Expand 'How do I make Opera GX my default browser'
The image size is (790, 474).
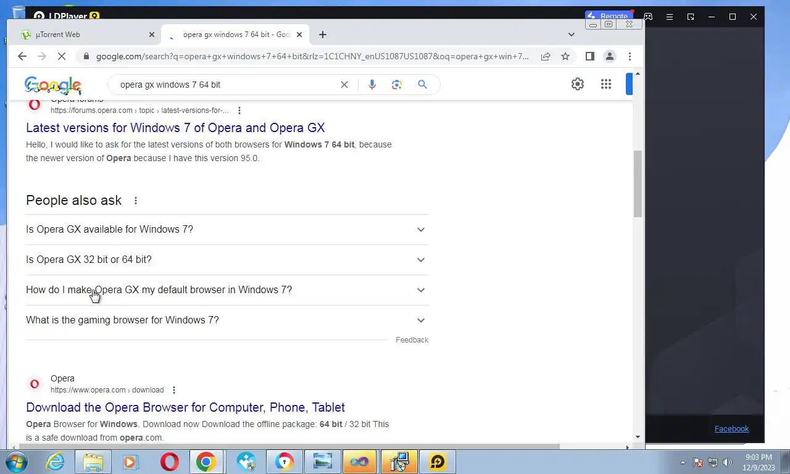click(227, 290)
